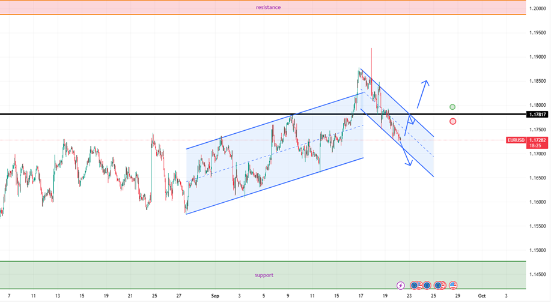Click the 1.16500 price axis label
Screen dimensions: 554x303
(x=537, y=178)
